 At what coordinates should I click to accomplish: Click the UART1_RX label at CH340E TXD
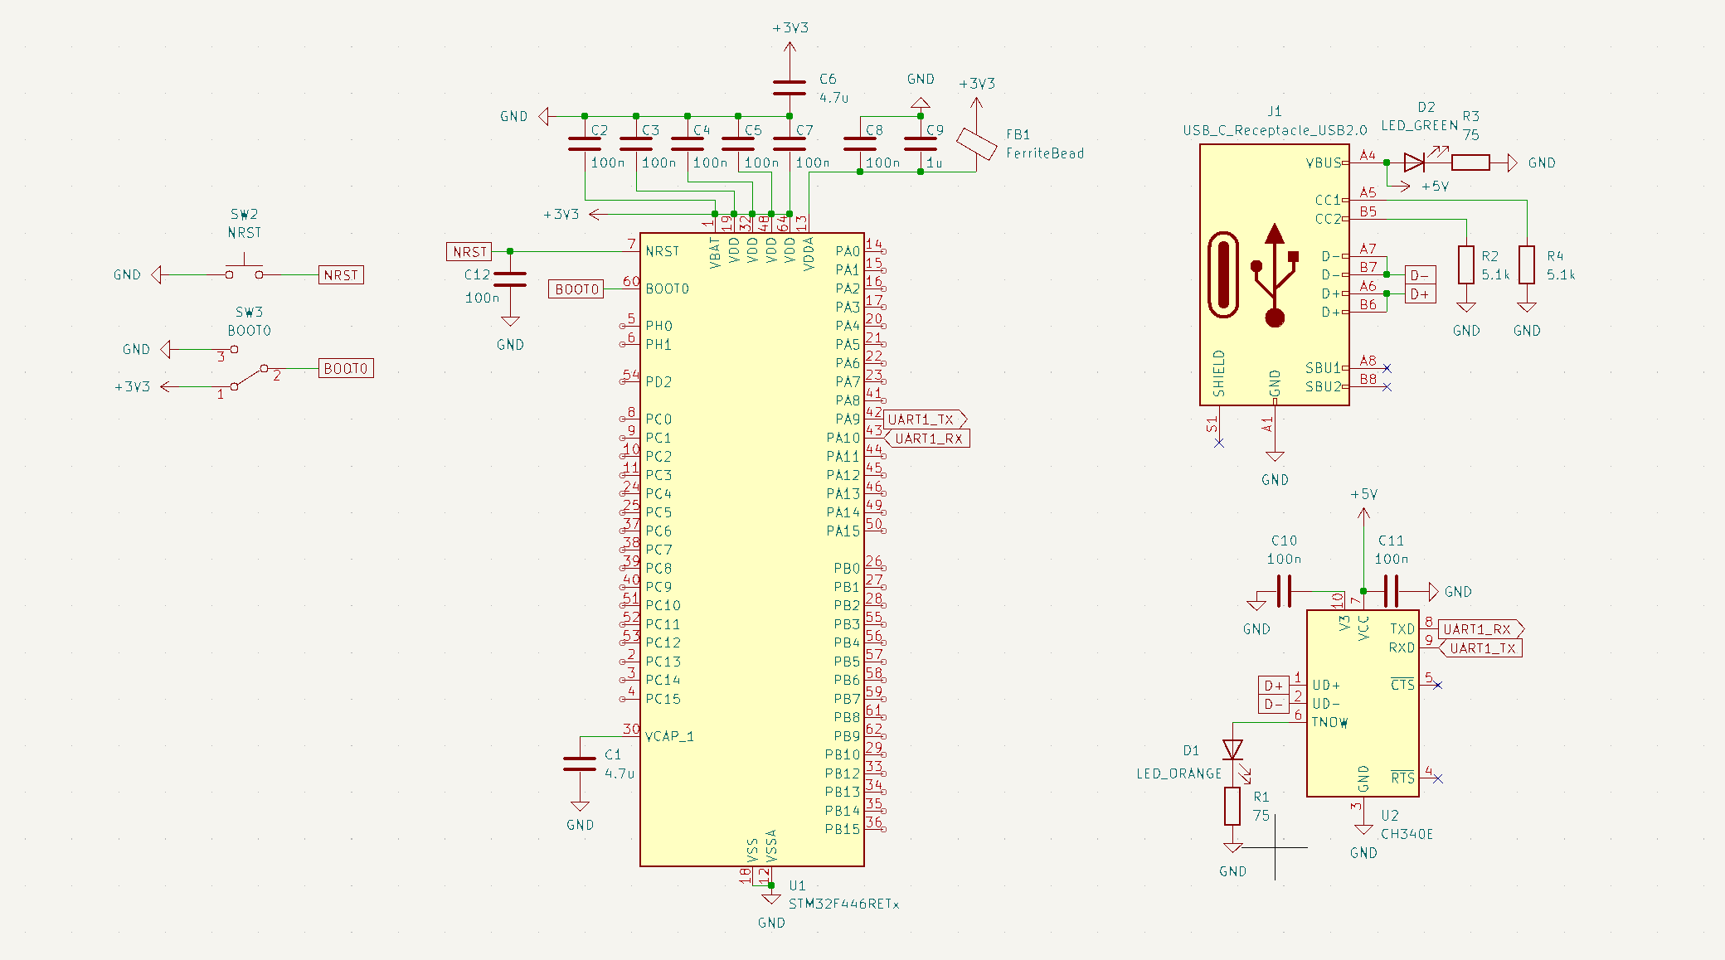coord(1480,629)
